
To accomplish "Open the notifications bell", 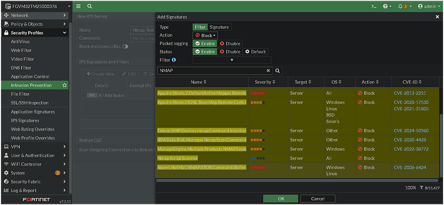I will pos(404,6).
